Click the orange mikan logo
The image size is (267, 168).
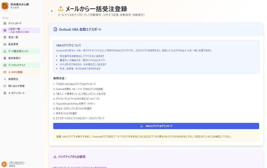click(x=5, y=5)
